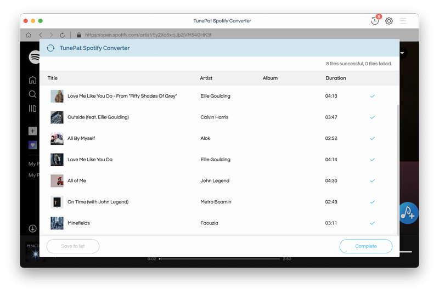Select 'Outside (feat. Ellie Goulding)' title
The height and width of the screenshot is (294, 439).
coord(98,117)
